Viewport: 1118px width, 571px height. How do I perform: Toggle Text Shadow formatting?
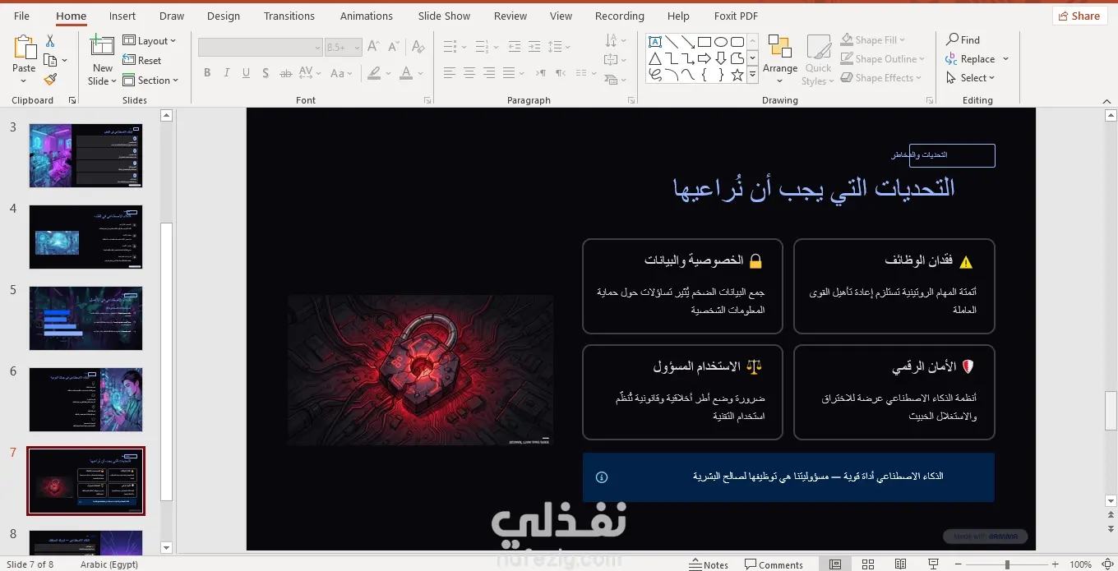(x=266, y=73)
